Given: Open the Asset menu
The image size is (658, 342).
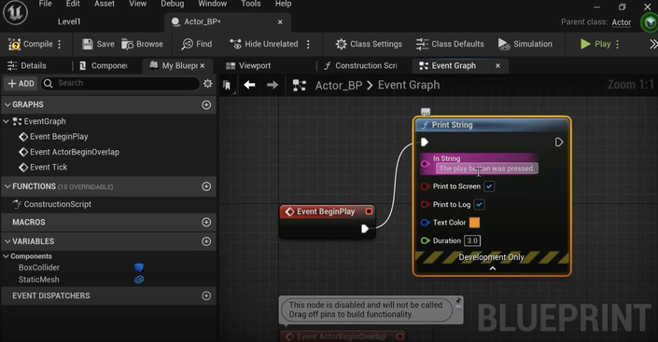Looking at the screenshot, I should tap(105, 4).
